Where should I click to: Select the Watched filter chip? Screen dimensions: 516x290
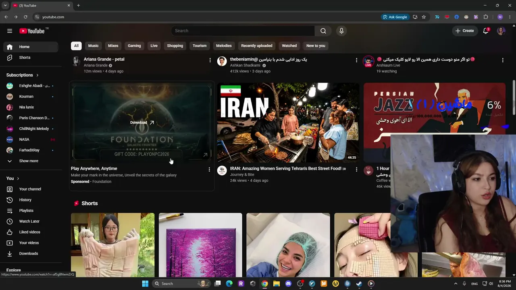point(289,46)
